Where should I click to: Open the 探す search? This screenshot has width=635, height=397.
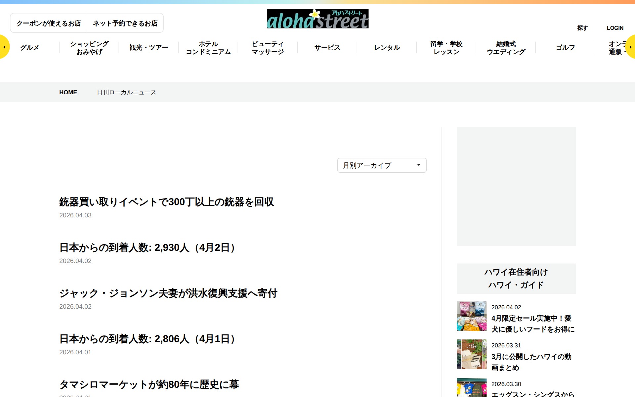pyautogui.click(x=583, y=28)
